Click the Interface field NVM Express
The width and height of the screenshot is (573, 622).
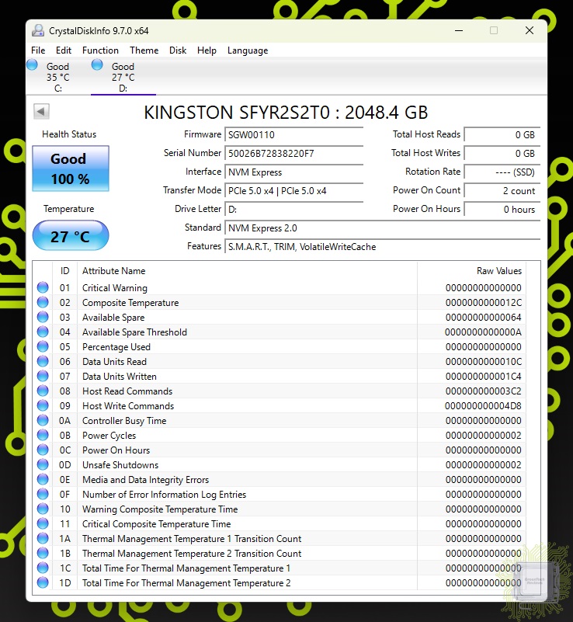[x=293, y=172]
